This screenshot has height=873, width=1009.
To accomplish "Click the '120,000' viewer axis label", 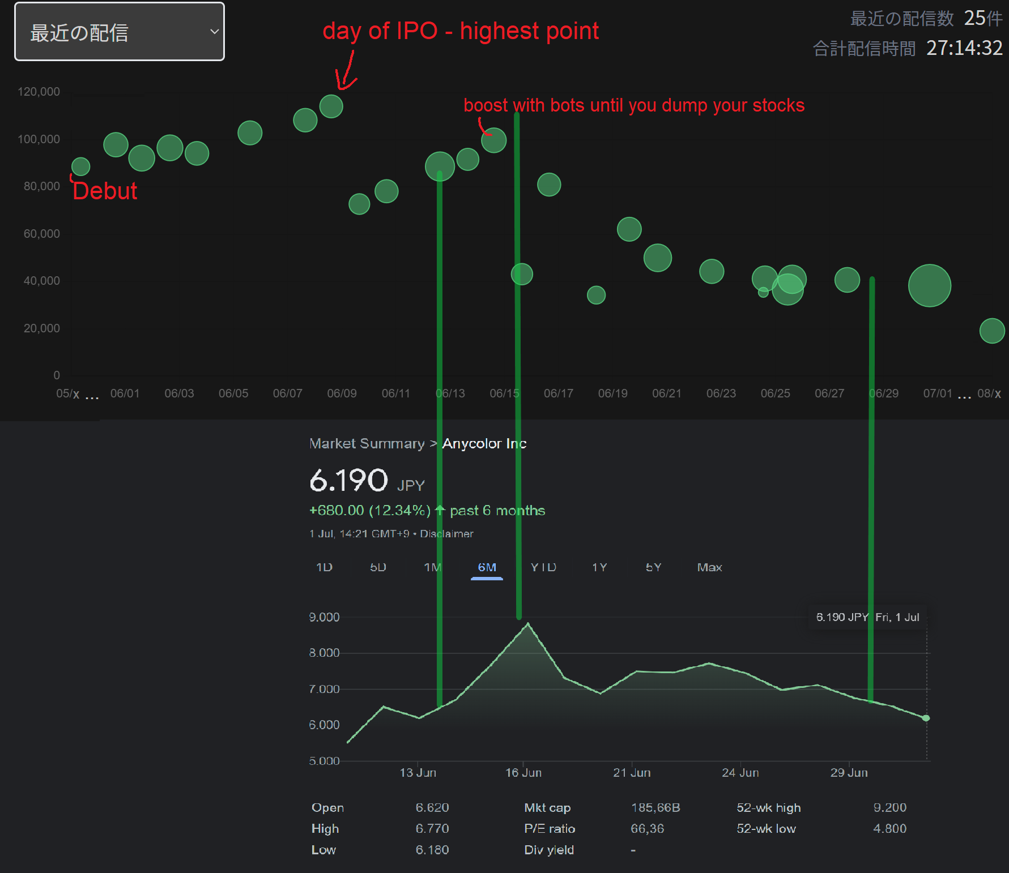I will (39, 92).
